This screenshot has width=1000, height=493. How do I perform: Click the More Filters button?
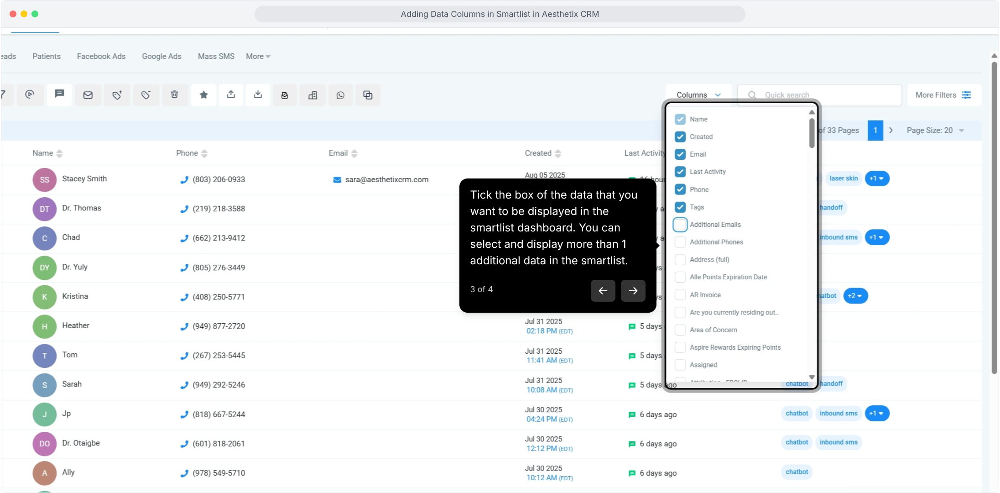pyautogui.click(x=944, y=95)
